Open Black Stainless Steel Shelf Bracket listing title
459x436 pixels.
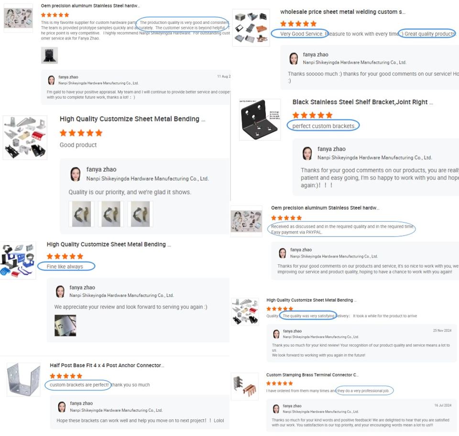(362, 102)
